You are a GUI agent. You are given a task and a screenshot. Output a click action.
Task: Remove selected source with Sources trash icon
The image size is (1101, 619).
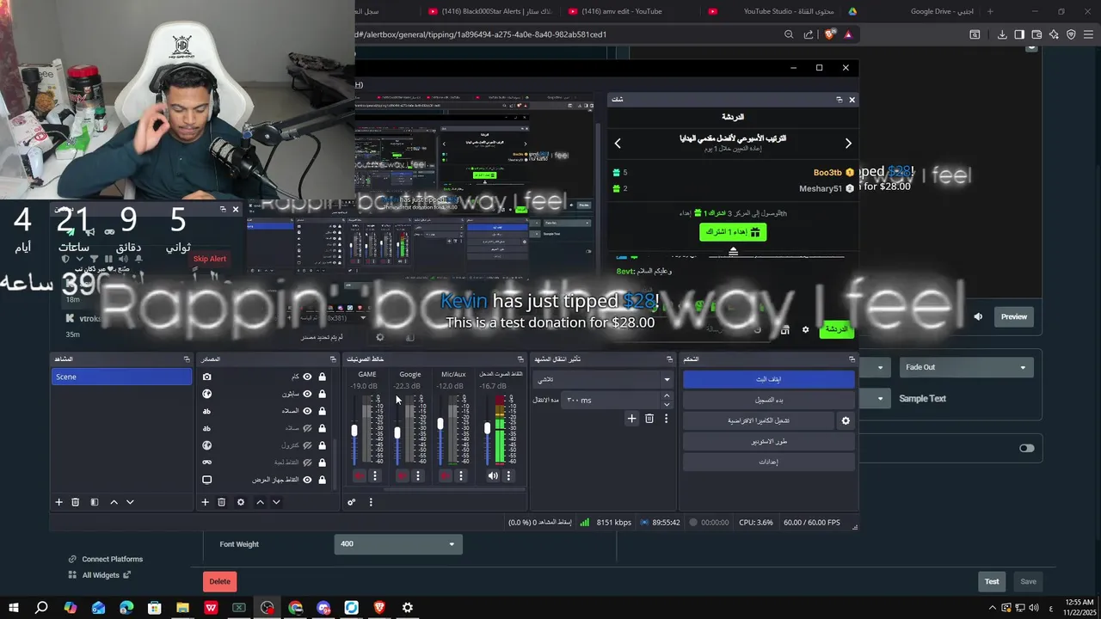pyautogui.click(x=221, y=502)
